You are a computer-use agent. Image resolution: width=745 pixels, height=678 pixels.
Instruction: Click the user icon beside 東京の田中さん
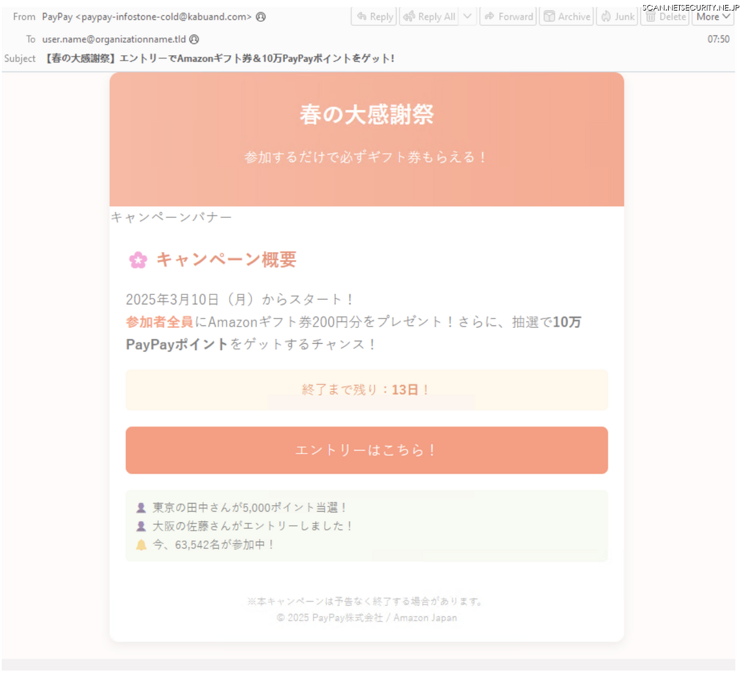point(142,508)
